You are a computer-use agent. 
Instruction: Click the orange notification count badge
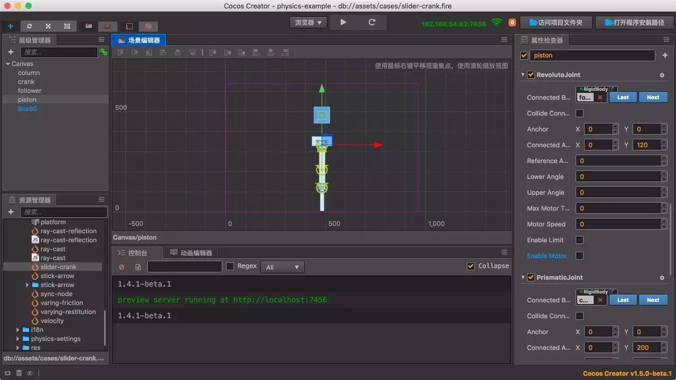(x=512, y=23)
